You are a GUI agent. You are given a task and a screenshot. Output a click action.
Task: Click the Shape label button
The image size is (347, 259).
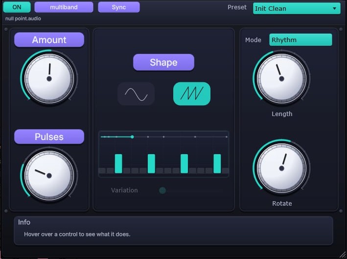(163, 63)
